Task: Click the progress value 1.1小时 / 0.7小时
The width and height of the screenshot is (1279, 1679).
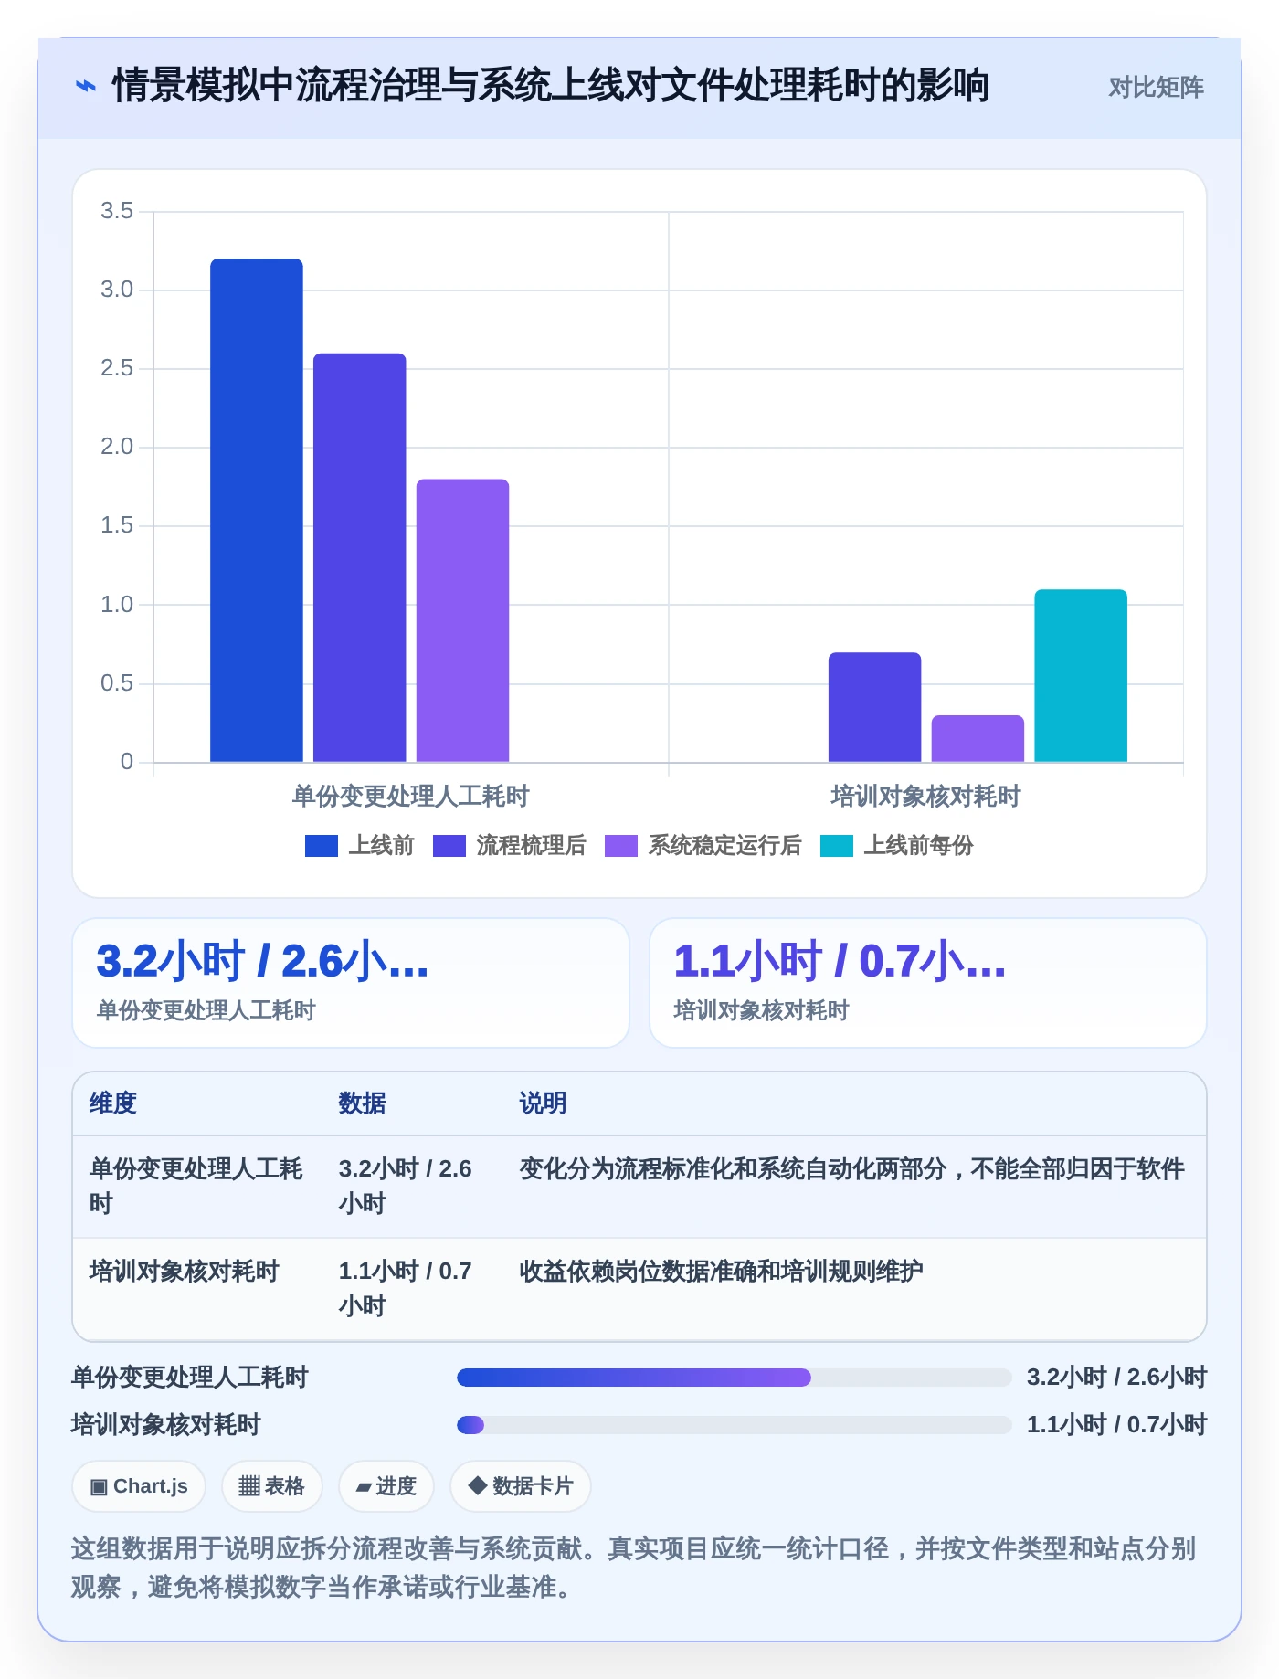Action: [1116, 1425]
